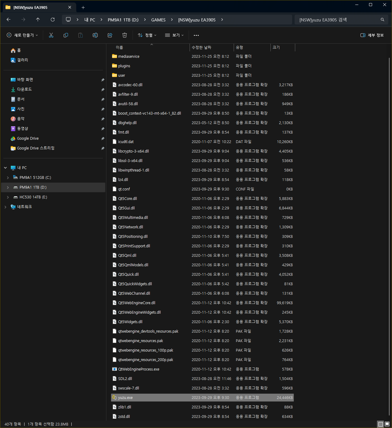Toggle the 세부 정보 details pane
The image size is (392, 428).
372,35
